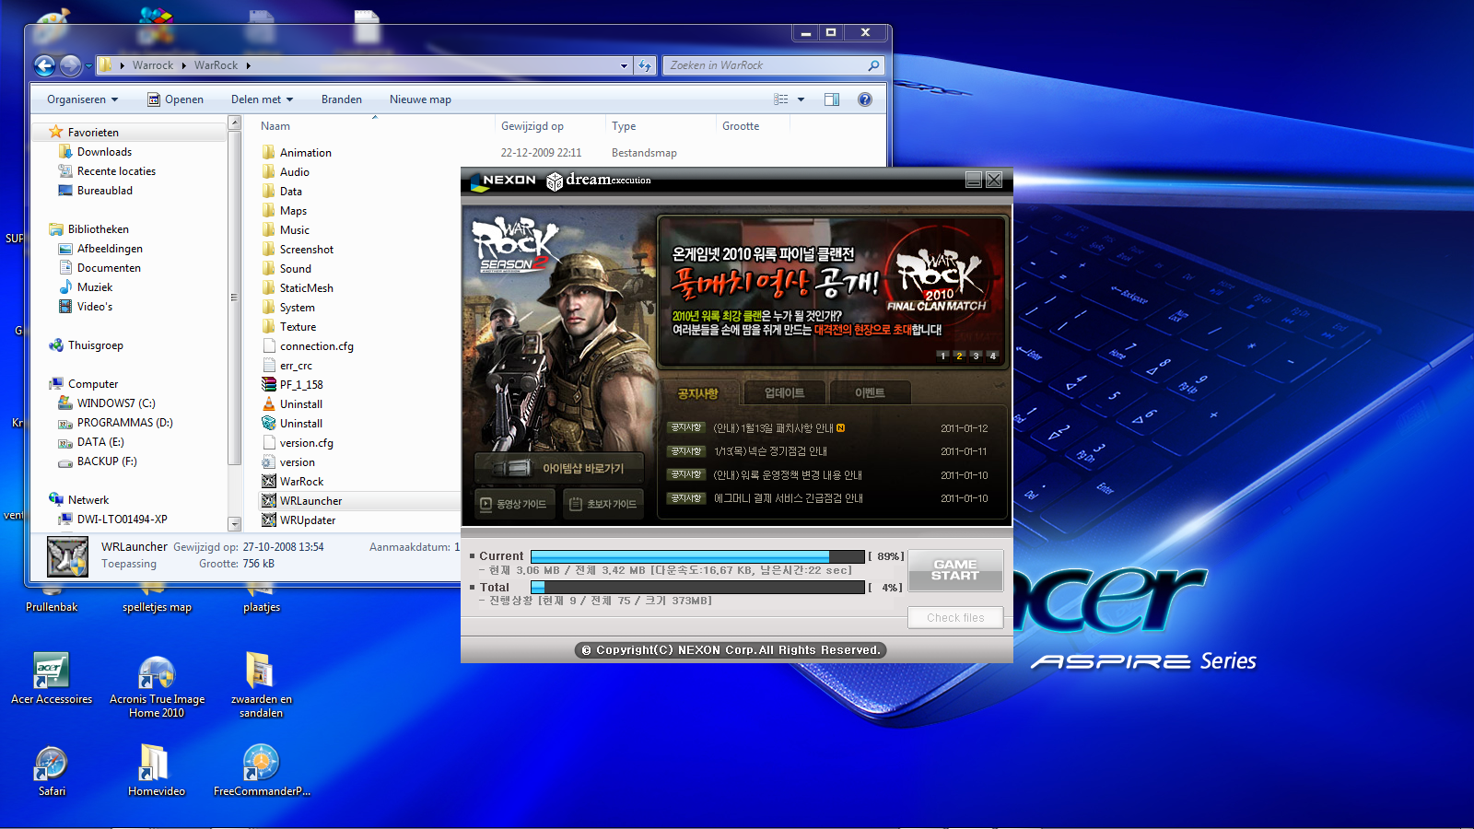1474x829 pixels.
Task: Open the view options dropdown arrow
Action: click(801, 99)
